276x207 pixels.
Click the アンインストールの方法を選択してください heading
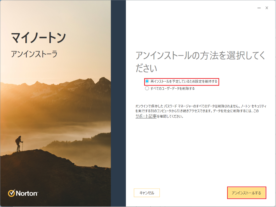(x=200, y=62)
